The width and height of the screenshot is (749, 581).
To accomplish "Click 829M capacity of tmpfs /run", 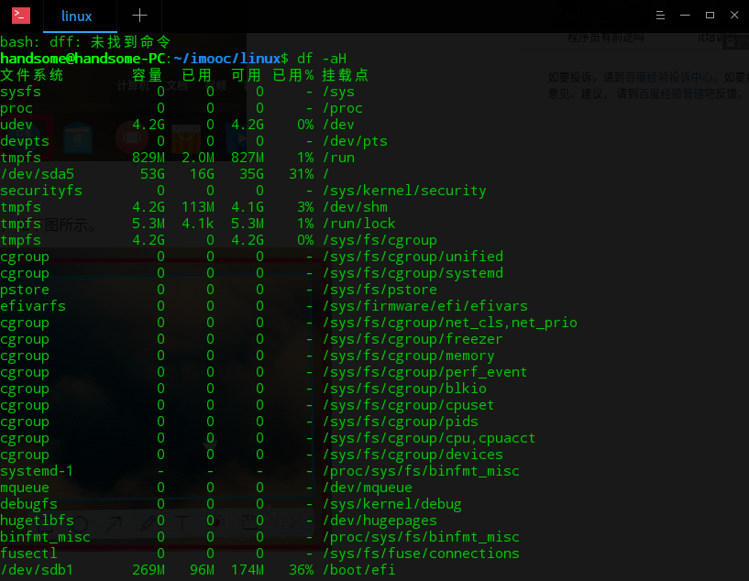I will tap(149, 158).
